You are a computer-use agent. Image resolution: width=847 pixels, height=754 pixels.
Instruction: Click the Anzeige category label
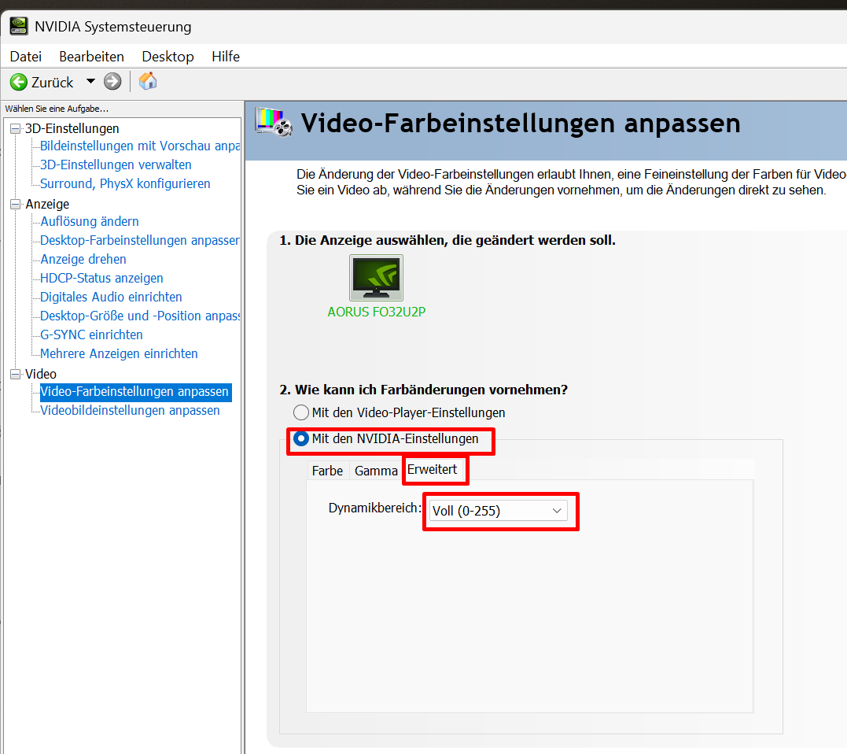click(47, 205)
